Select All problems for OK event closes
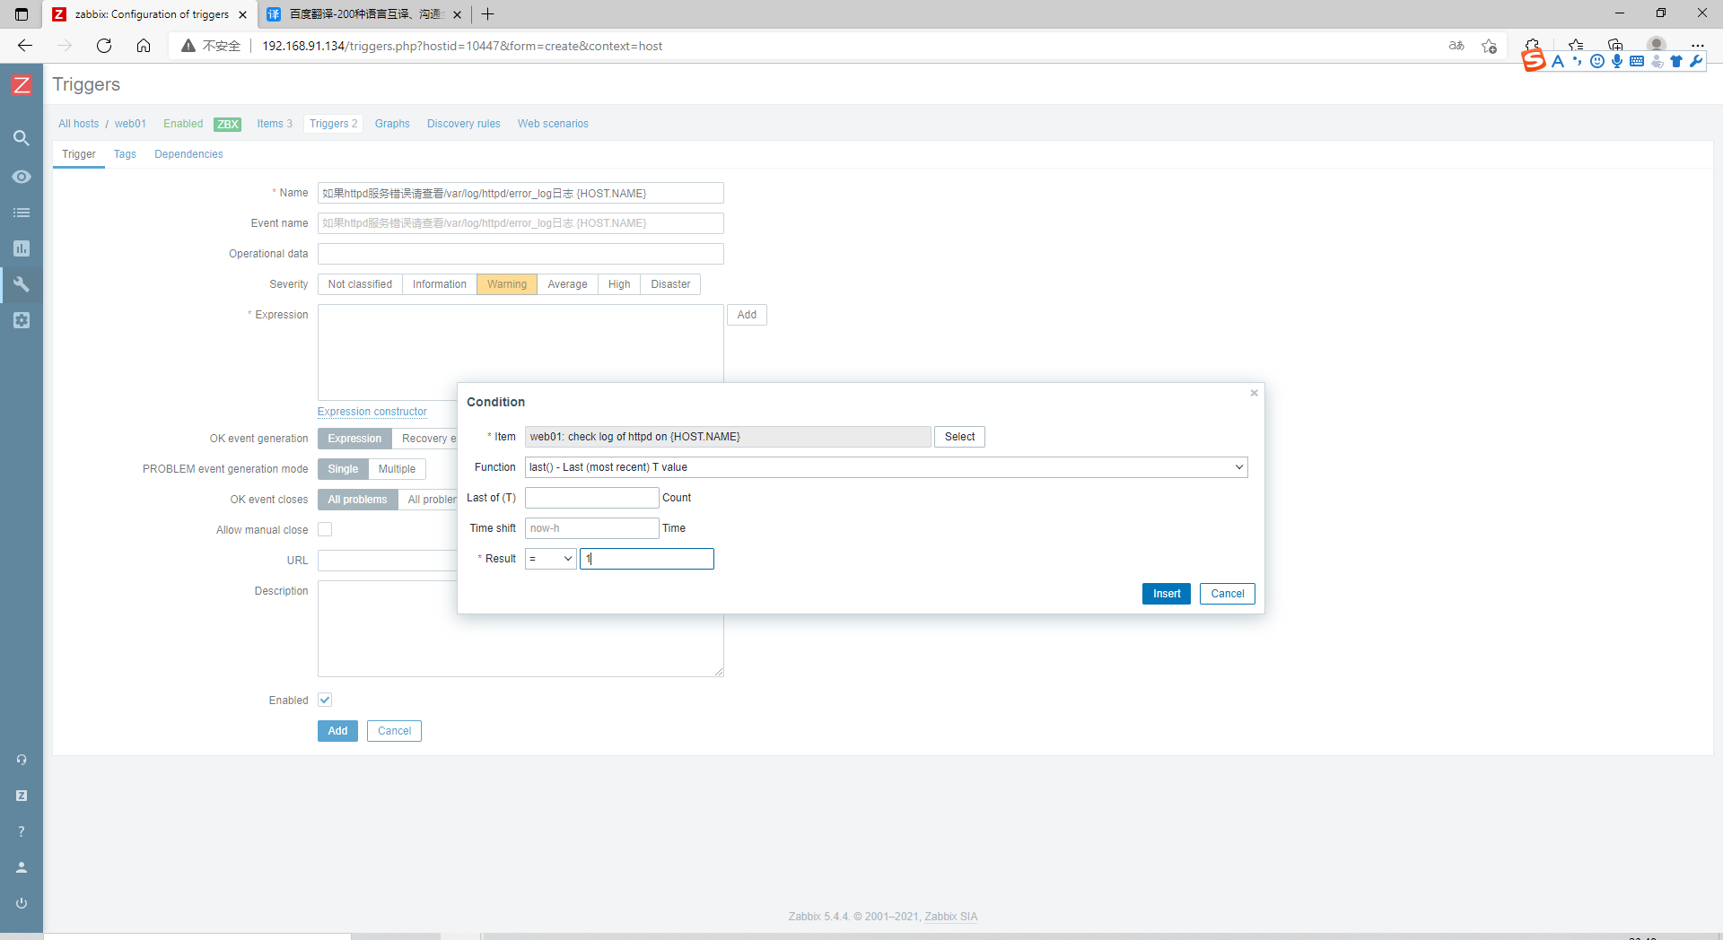 [357, 500]
